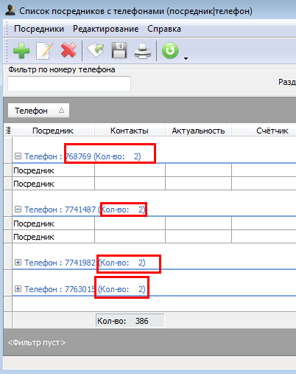Collapse the Телефон 7741487 group
This screenshot has height=374, width=296.
tap(18, 209)
